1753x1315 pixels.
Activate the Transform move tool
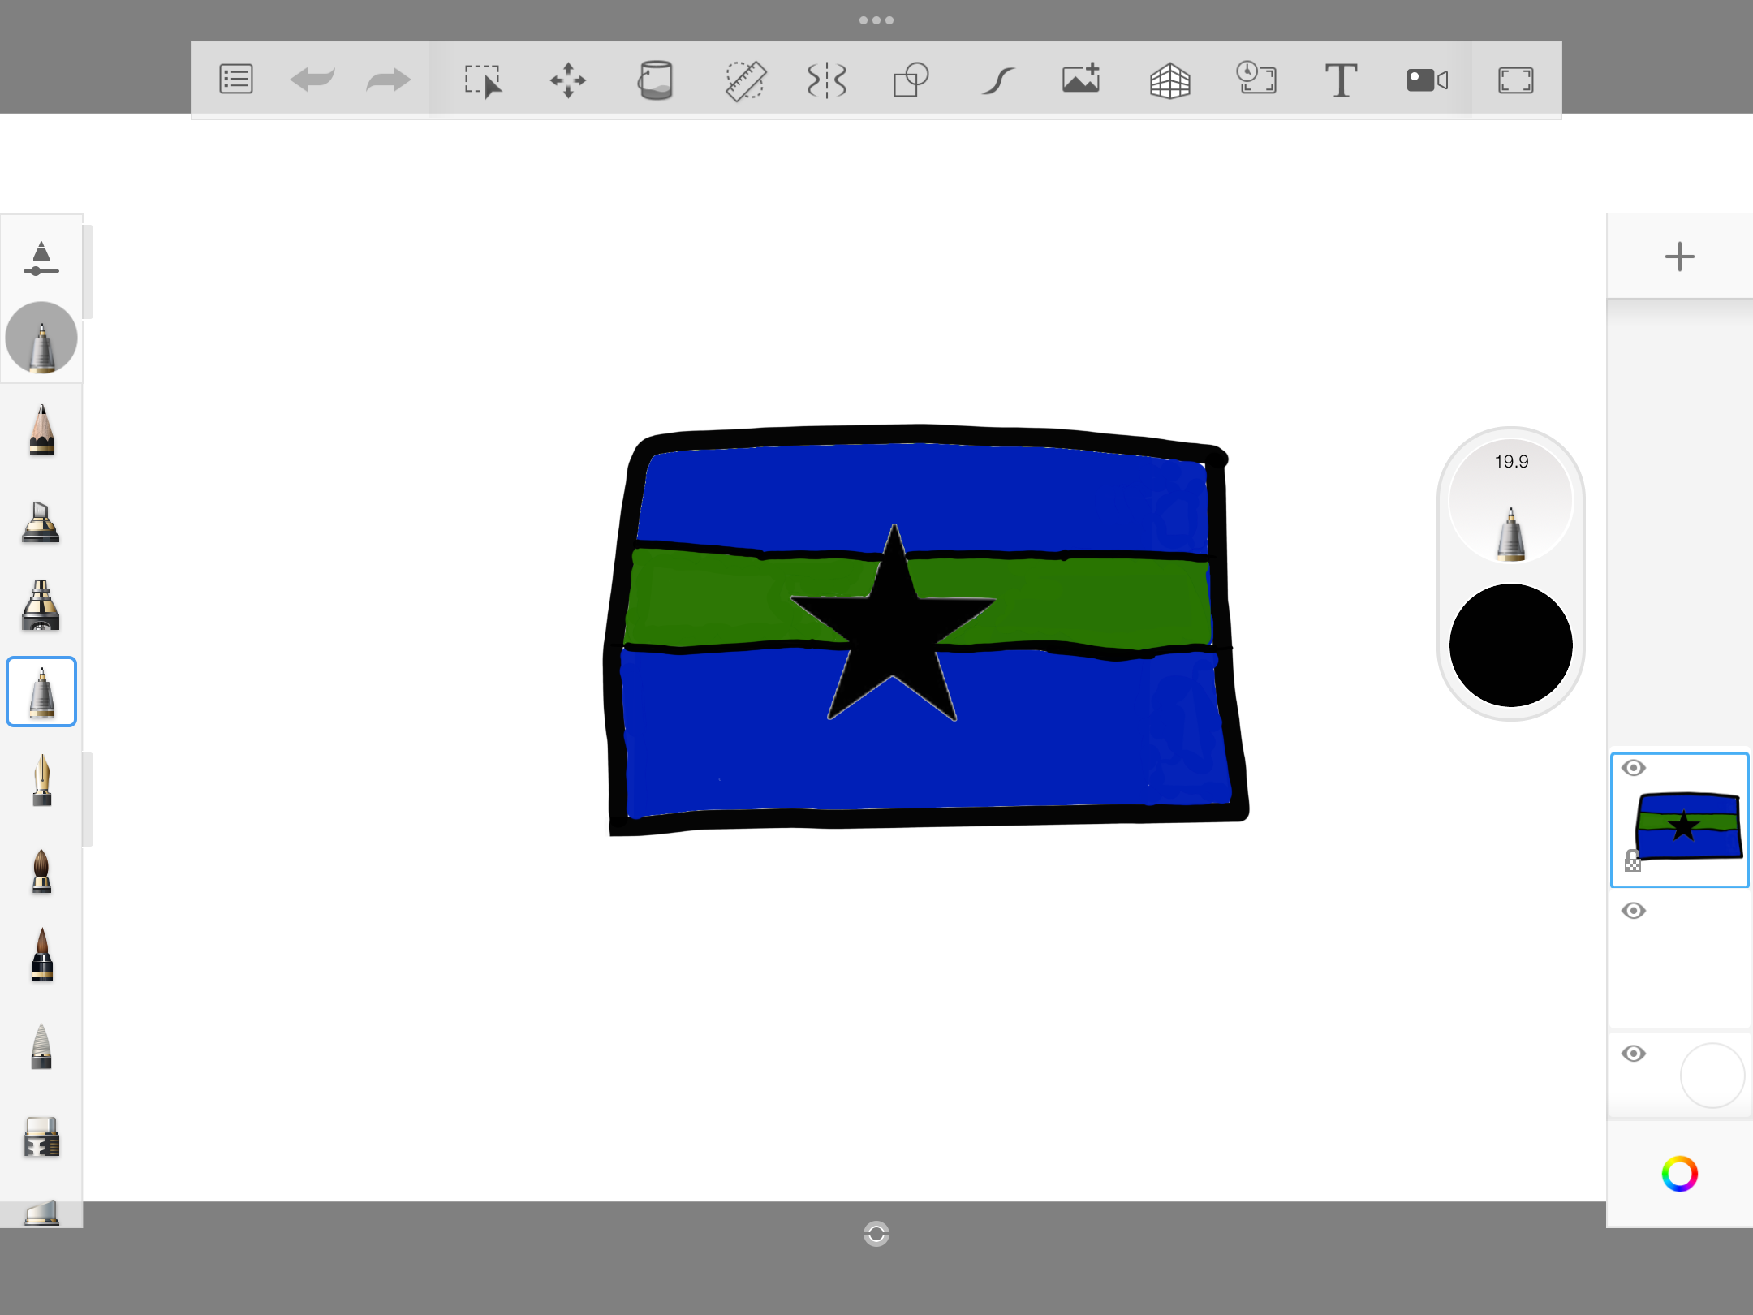[567, 80]
